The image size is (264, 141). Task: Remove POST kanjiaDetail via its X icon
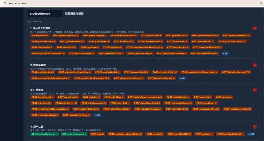tap(133, 41)
